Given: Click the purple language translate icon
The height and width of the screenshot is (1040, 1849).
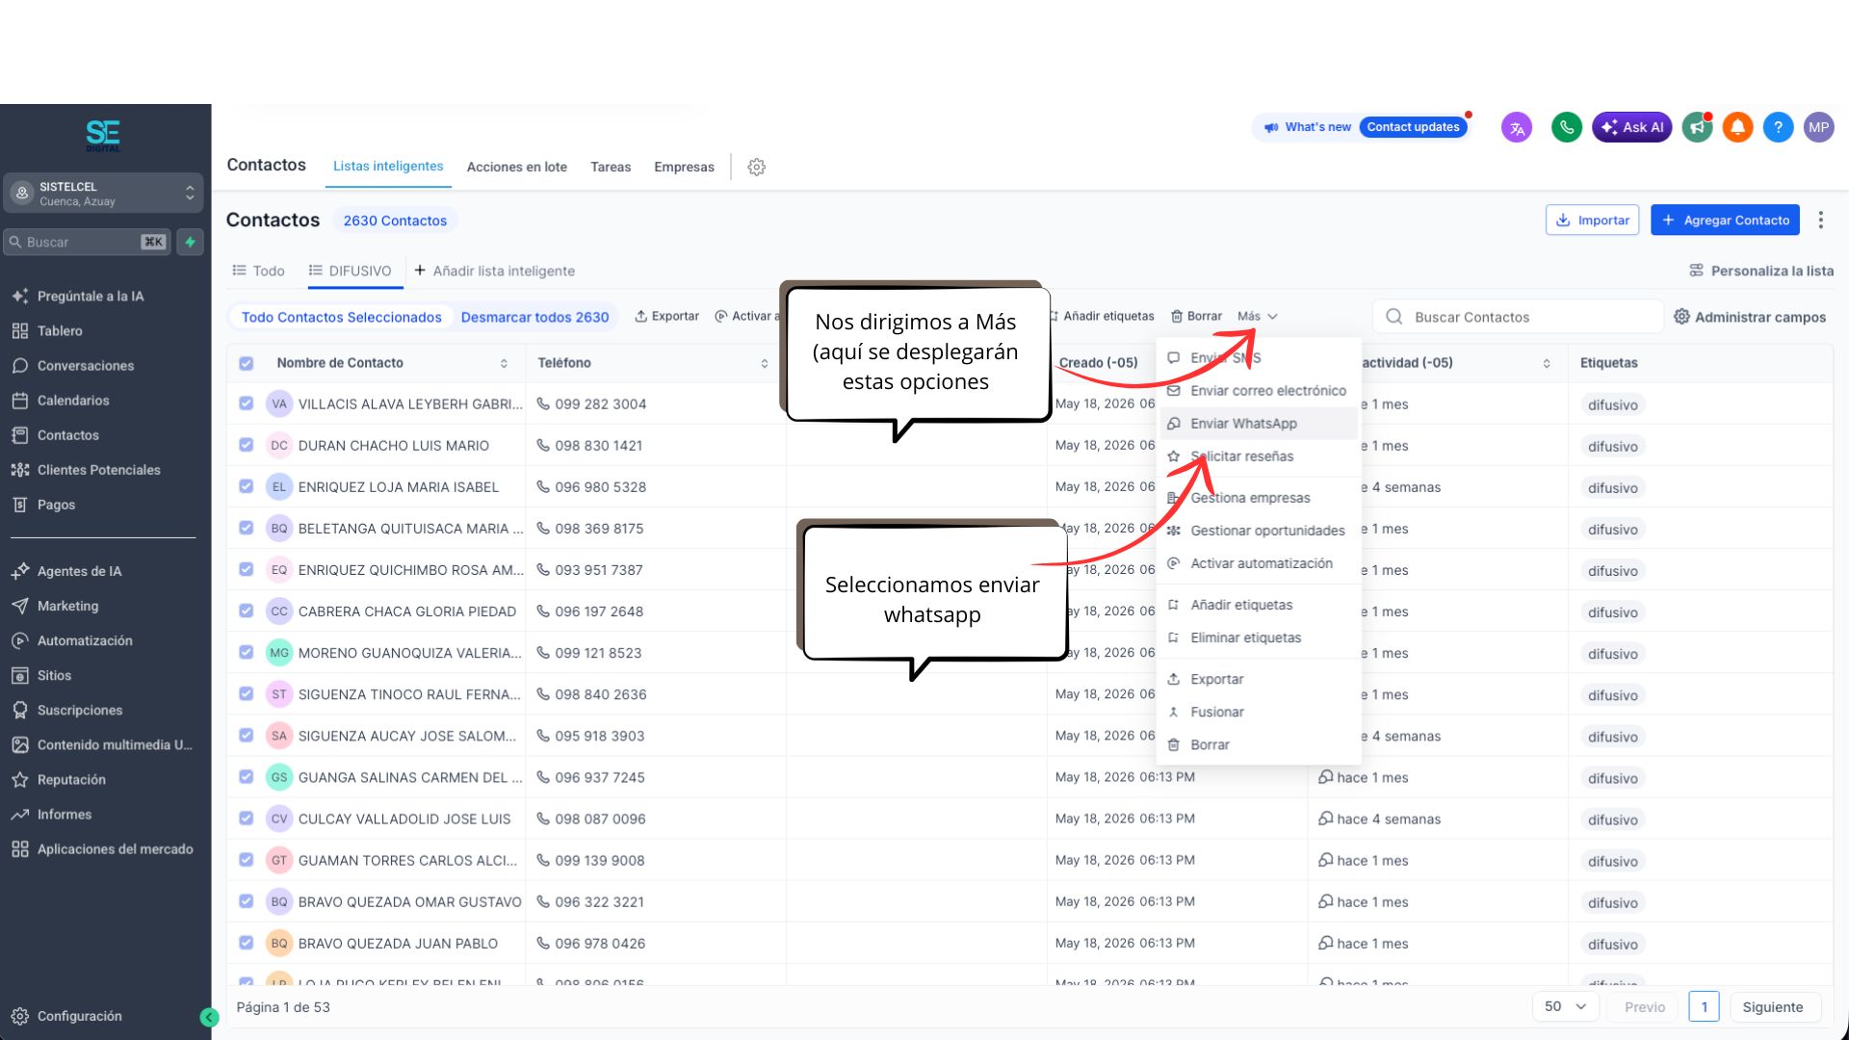Looking at the screenshot, I should [x=1517, y=127].
